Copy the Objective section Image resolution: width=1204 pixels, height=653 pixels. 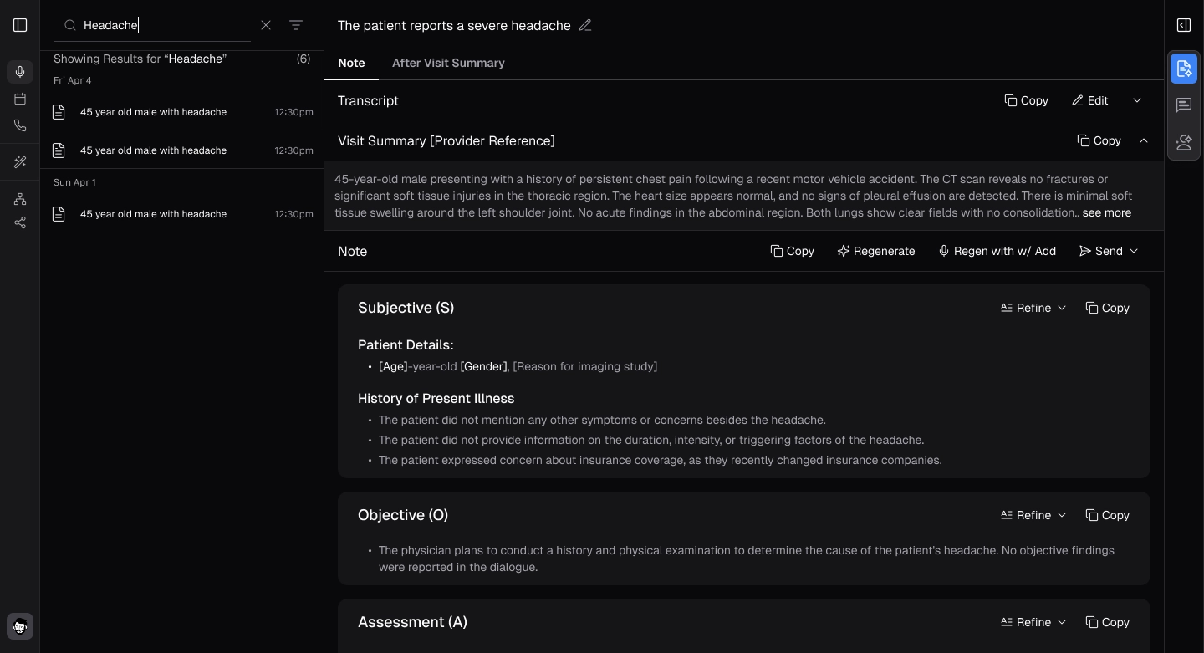click(1107, 515)
